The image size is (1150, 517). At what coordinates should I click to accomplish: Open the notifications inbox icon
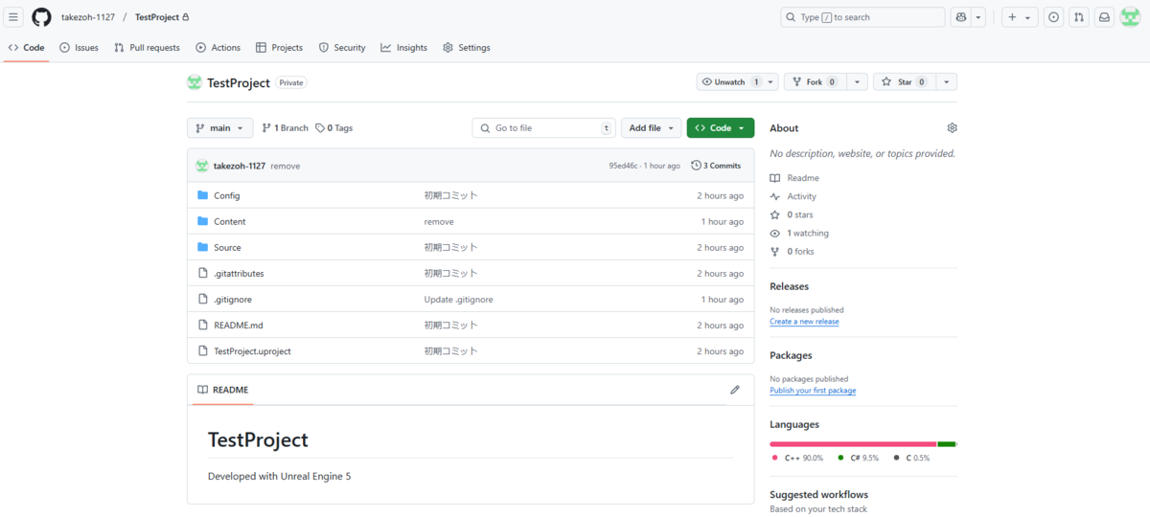pos(1104,17)
